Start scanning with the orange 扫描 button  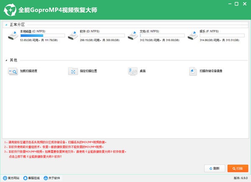[x=238, y=168]
